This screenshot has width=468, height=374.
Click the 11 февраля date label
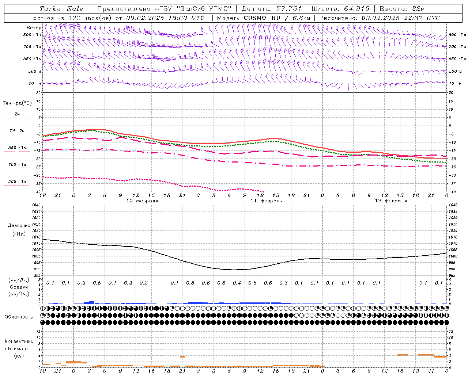tap(267, 201)
